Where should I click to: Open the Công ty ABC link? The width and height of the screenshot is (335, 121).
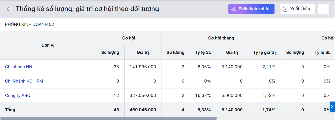(x=18, y=95)
